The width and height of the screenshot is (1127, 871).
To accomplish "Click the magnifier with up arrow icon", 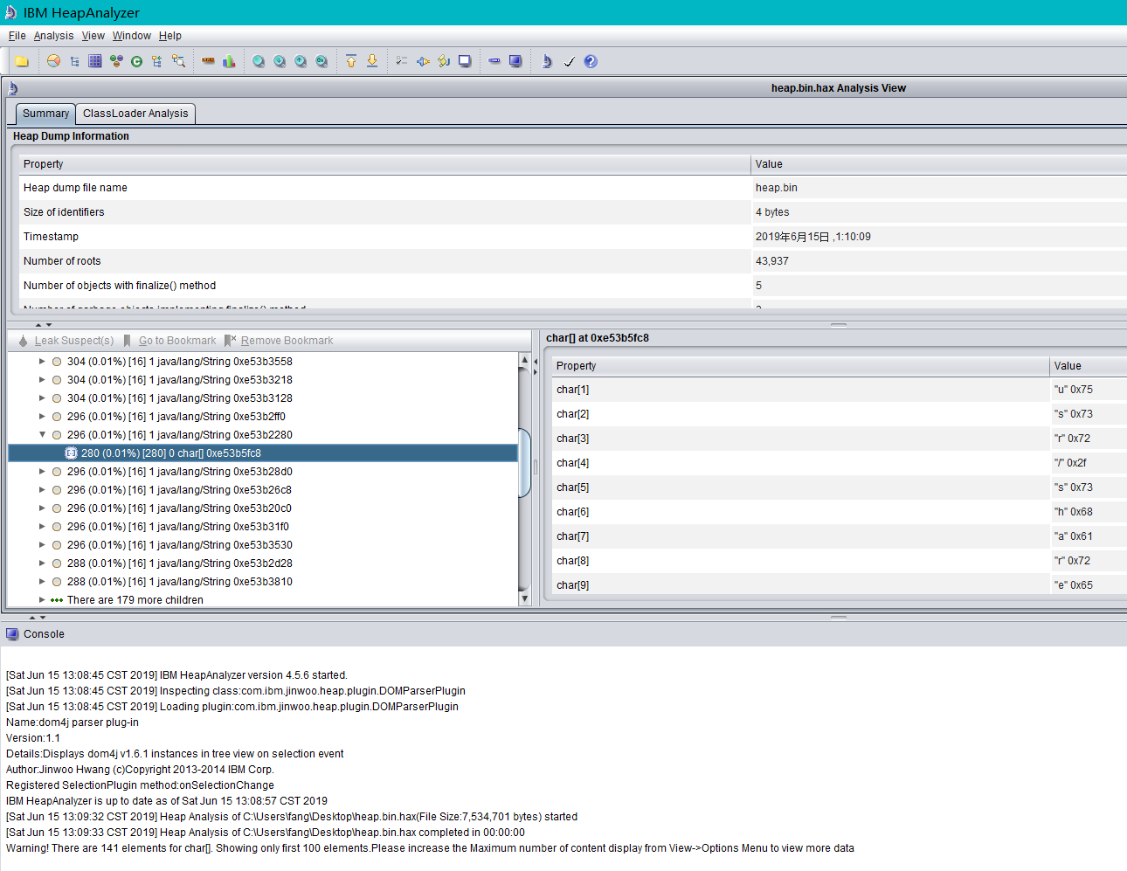I will 301,61.
